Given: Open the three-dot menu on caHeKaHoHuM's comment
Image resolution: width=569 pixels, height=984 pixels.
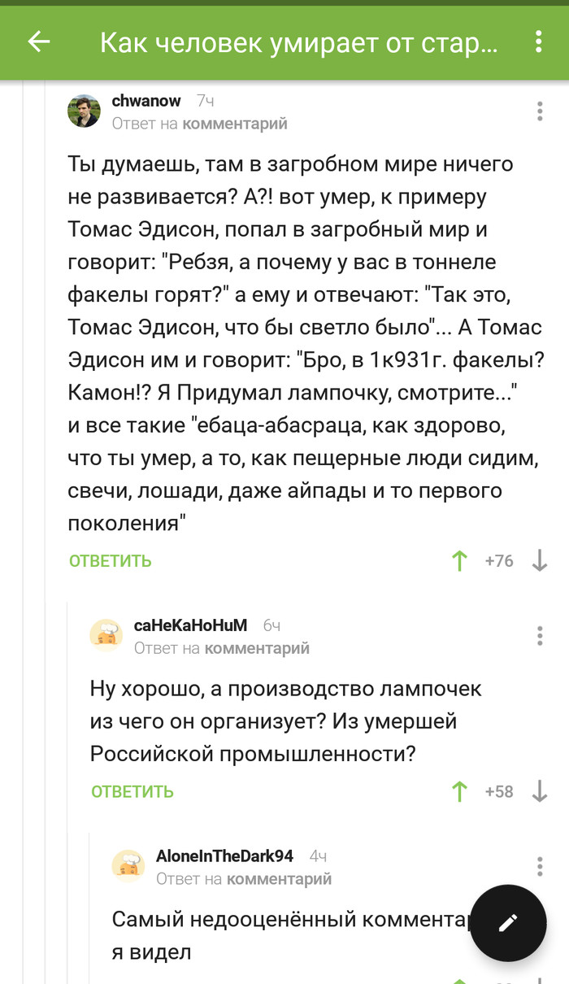Looking at the screenshot, I should tap(539, 634).
